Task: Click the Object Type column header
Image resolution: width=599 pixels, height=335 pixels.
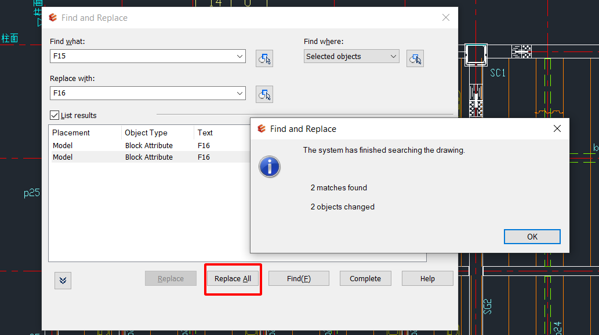Action: coord(157,132)
